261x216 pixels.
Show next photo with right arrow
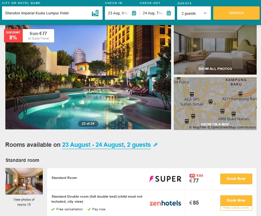167,76
